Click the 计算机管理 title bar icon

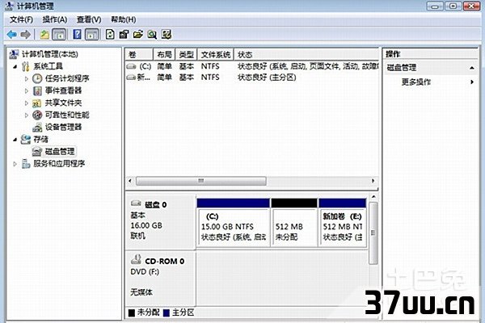click(9, 6)
